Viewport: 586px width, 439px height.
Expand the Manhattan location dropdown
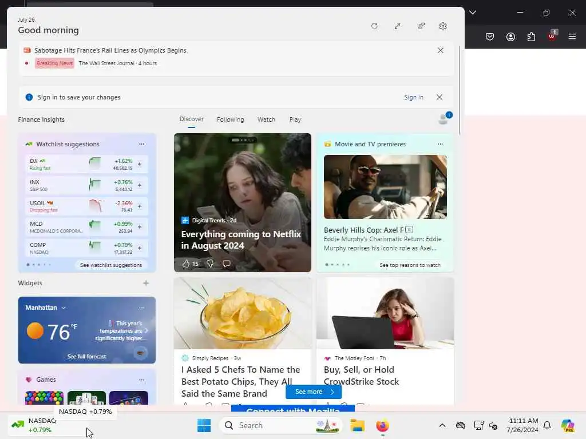click(x=64, y=308)
